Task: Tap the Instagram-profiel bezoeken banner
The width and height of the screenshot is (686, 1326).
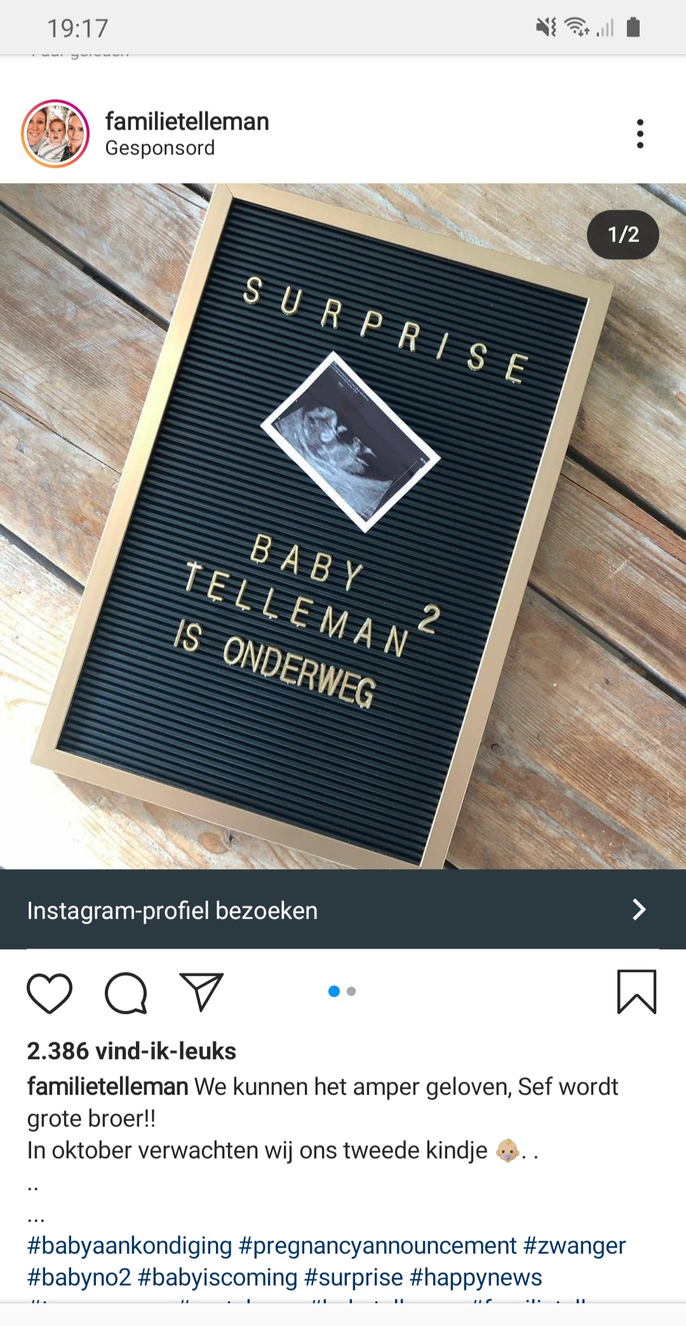Action: (343, 910)
